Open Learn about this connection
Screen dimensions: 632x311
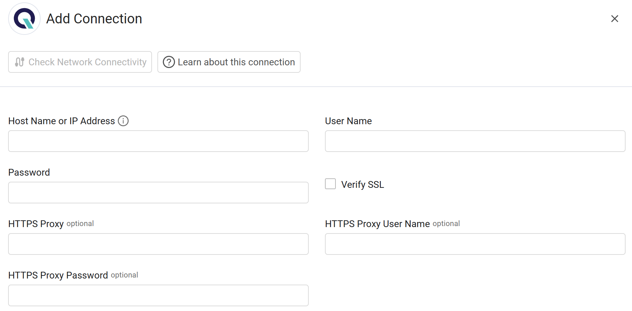229,62
